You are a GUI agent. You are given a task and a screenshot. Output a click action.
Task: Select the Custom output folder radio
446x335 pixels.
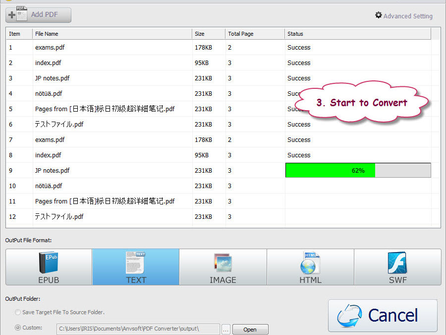18,328
